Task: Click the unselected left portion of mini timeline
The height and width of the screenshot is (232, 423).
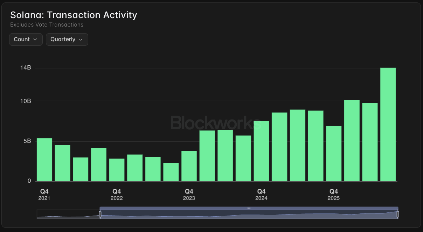Action: click(x=68, y=214)
